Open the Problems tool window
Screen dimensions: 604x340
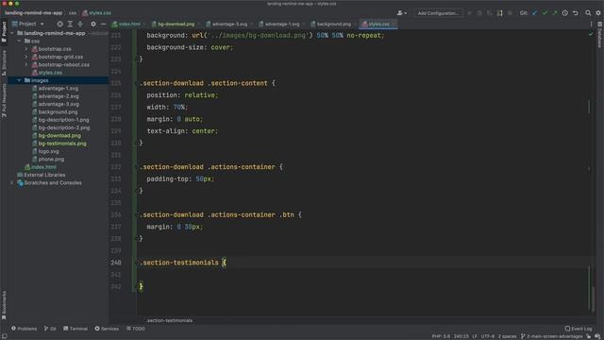tap(24, 329)
